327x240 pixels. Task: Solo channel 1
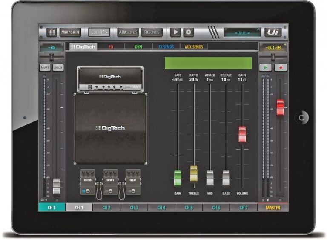58,67
